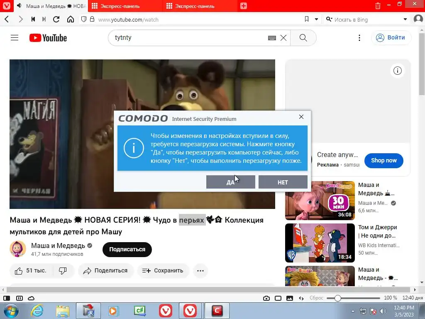Open the Том и Джерри video thumbnail

tap(320, 243)
